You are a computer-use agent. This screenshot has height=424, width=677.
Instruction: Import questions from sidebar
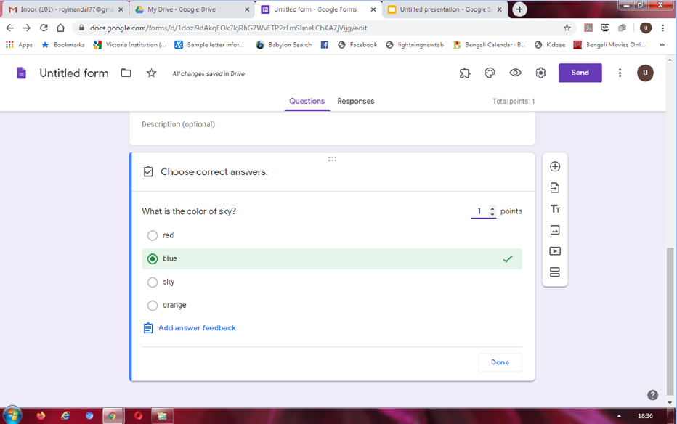tap(555, 187)
